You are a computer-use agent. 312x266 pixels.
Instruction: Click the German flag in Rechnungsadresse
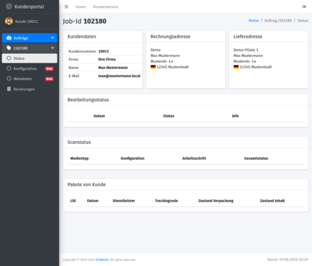click(153, 67)
